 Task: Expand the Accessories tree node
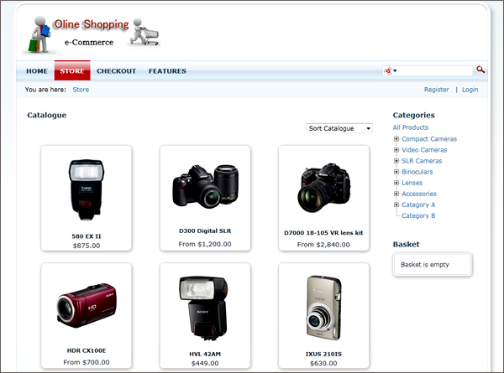tap(396, 194)
